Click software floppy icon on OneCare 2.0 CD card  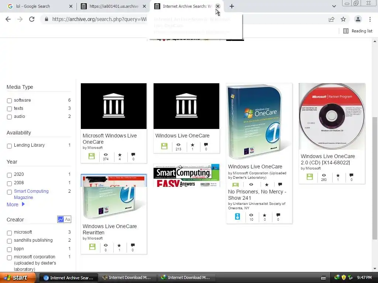click(310, 177)
